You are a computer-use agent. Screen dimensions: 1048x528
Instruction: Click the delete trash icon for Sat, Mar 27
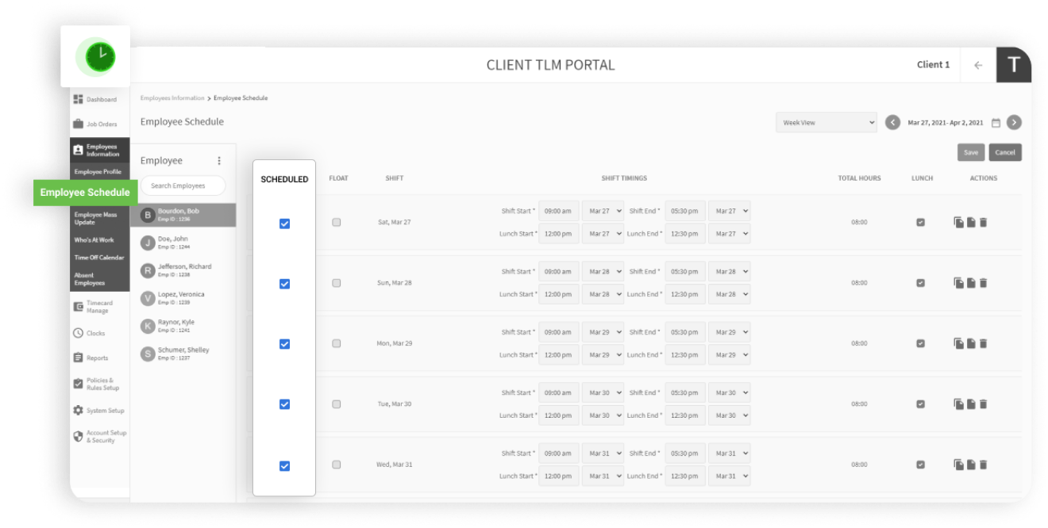pyautogui.click(x=983, y=223)
